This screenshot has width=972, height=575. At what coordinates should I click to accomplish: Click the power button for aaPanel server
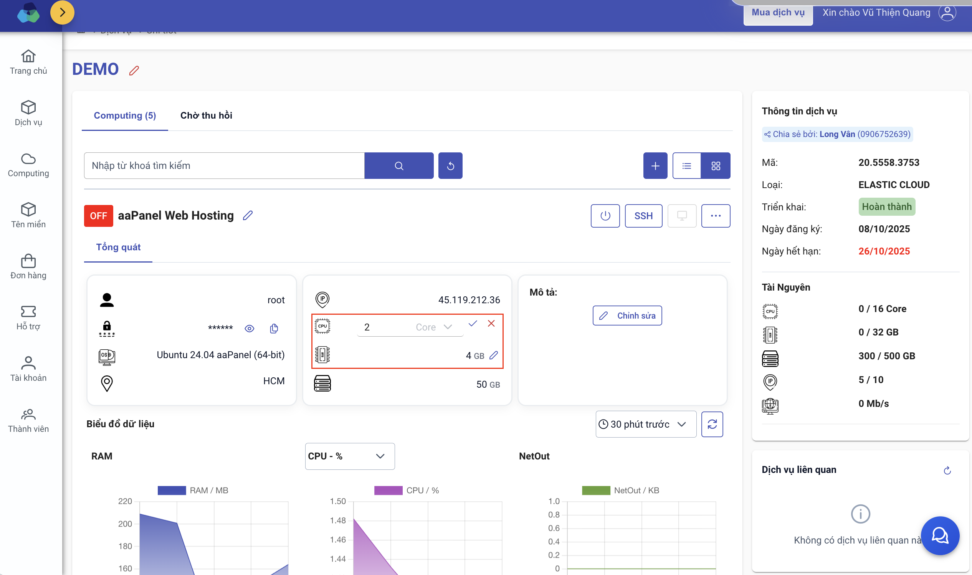pos(605,216)
